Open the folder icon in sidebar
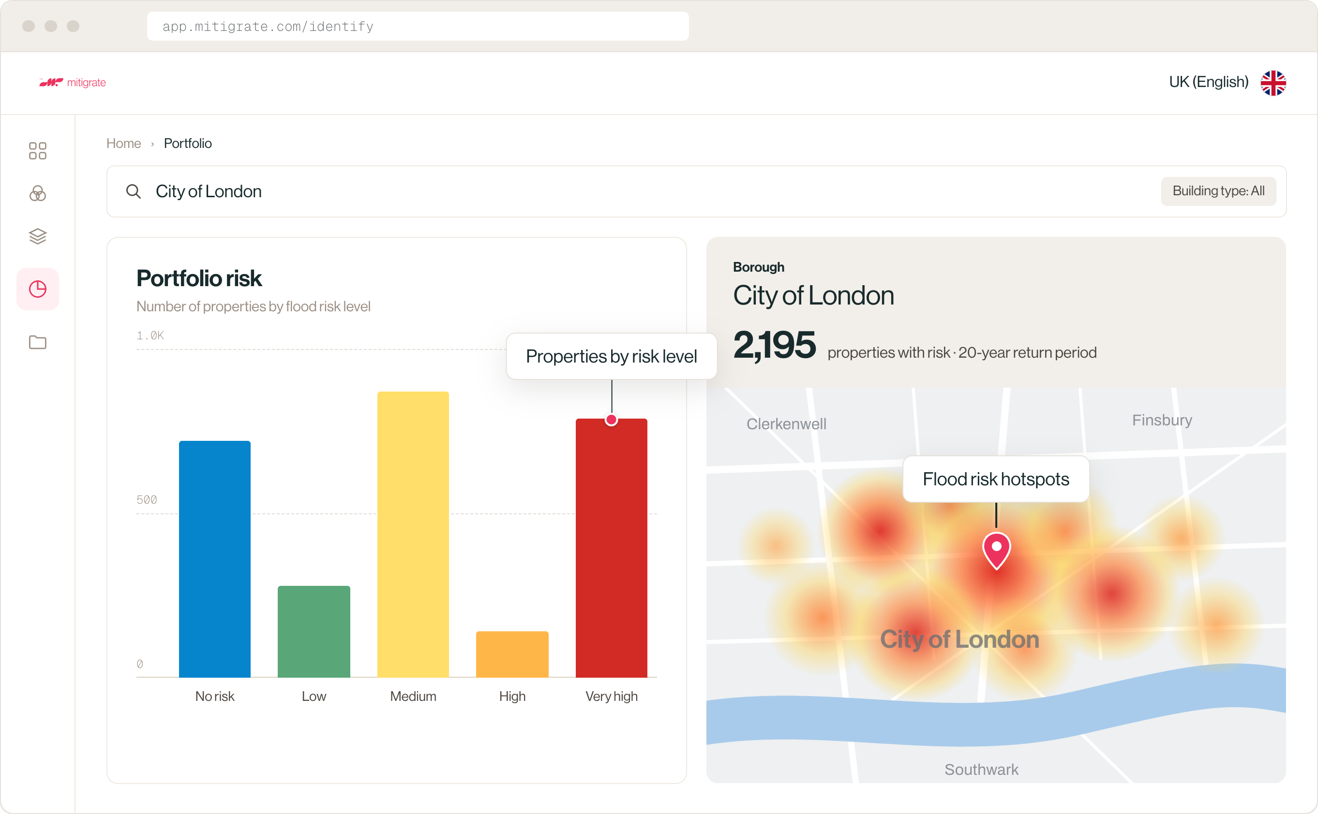The image size is (1318, 814). tap(38, 342)
